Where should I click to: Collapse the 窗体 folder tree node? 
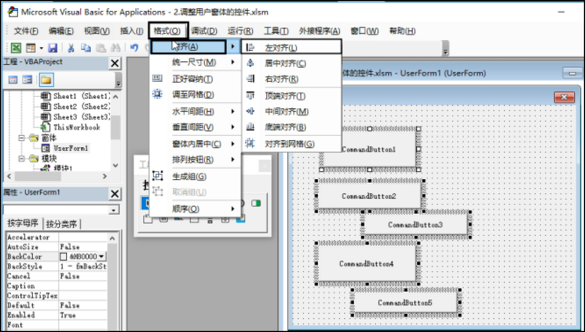coord(22,138)
